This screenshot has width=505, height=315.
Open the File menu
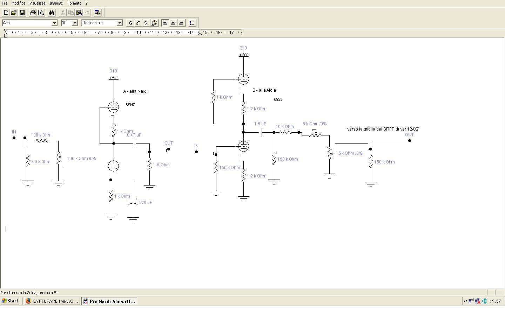pos(5,3)
